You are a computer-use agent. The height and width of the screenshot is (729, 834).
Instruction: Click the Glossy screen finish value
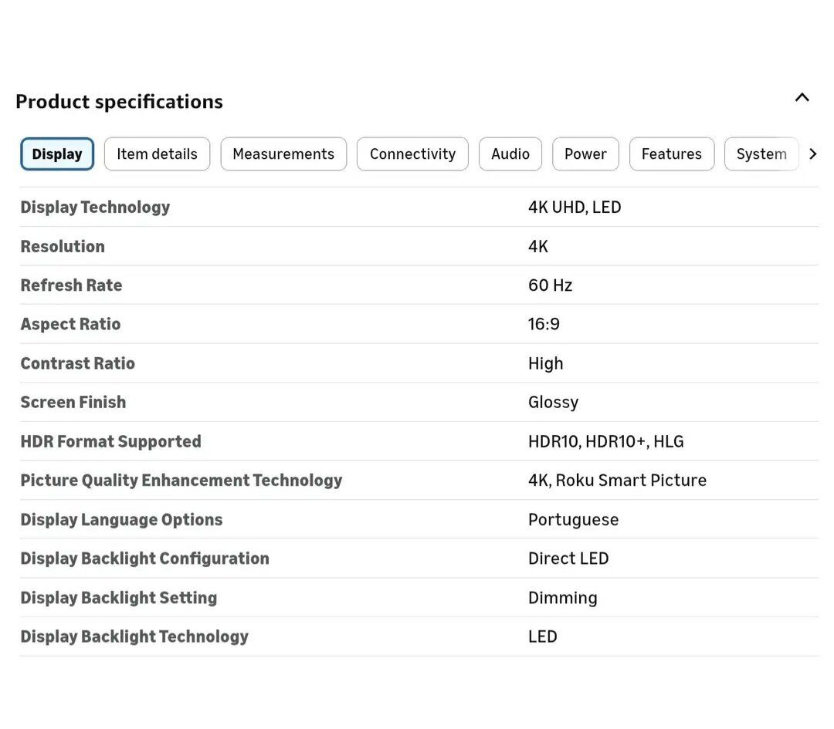[x=553, y=403]
